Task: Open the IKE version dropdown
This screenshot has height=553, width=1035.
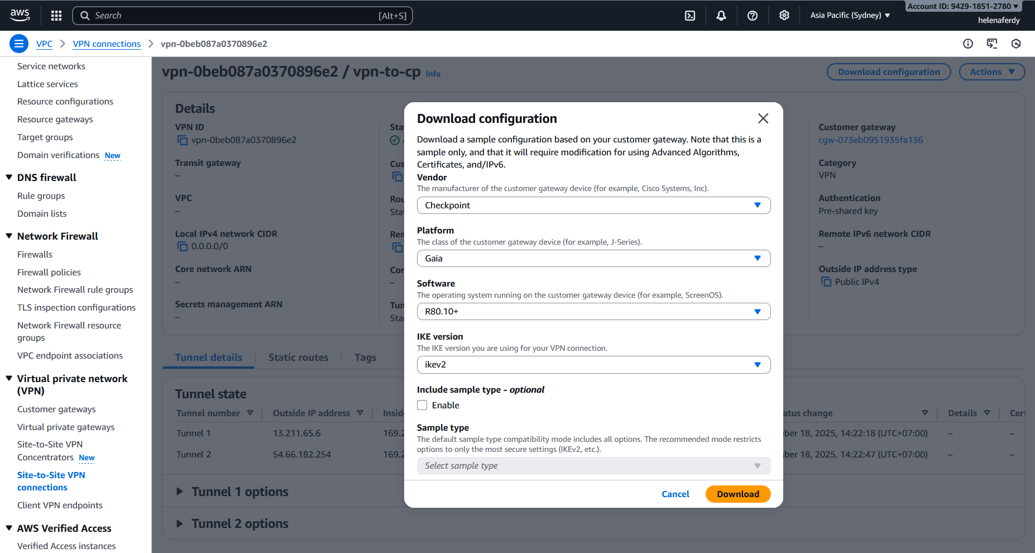Action: (x=593, y=365)
